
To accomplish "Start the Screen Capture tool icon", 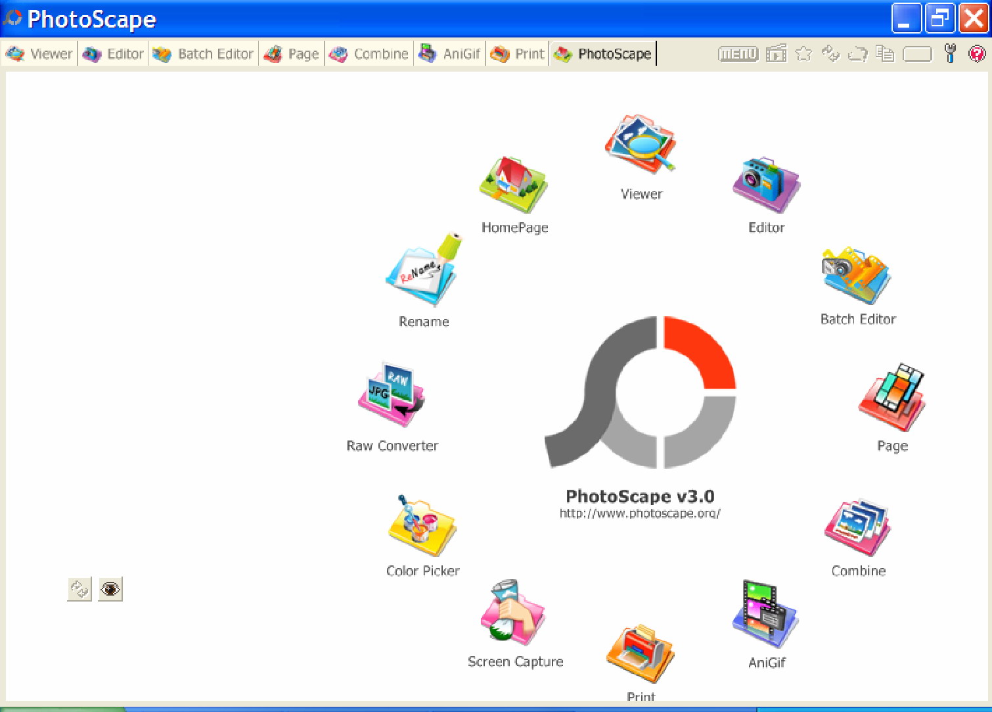I will [x=514, y=613].
